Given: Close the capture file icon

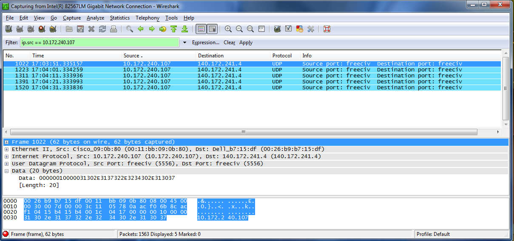Looking at the screenshot, I should 91,29.
